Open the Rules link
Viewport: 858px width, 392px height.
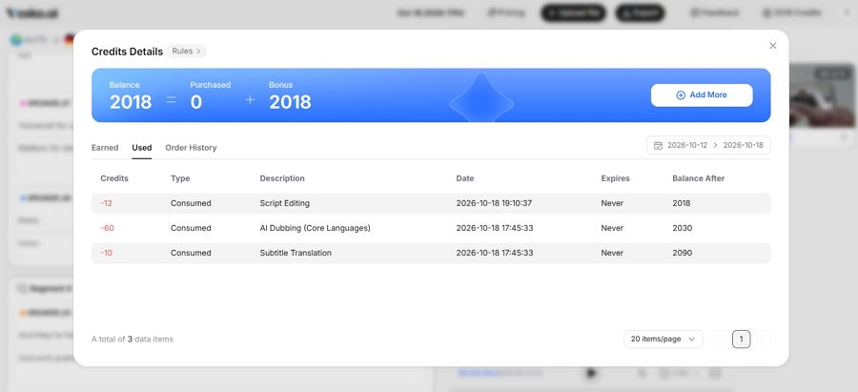tap(187, 51)
